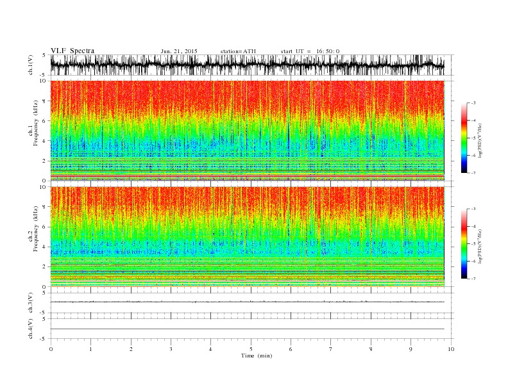
Task: Click the "-3" tick on ch.1 color bar
Action: 473,103
